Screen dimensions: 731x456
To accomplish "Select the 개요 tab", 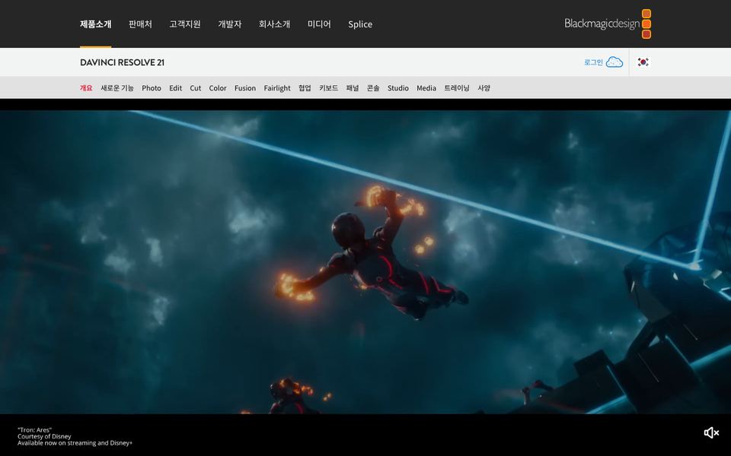I will pyautogui.click(x=86, y=88).
